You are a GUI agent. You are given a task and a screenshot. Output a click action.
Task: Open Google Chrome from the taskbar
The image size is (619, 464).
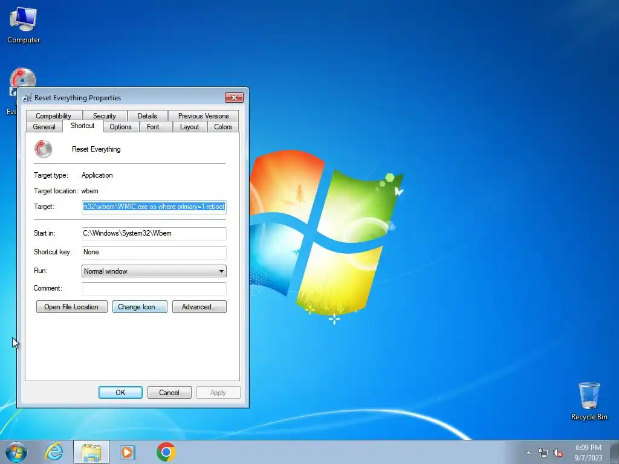pyautogui.click(x=166, y=452)
